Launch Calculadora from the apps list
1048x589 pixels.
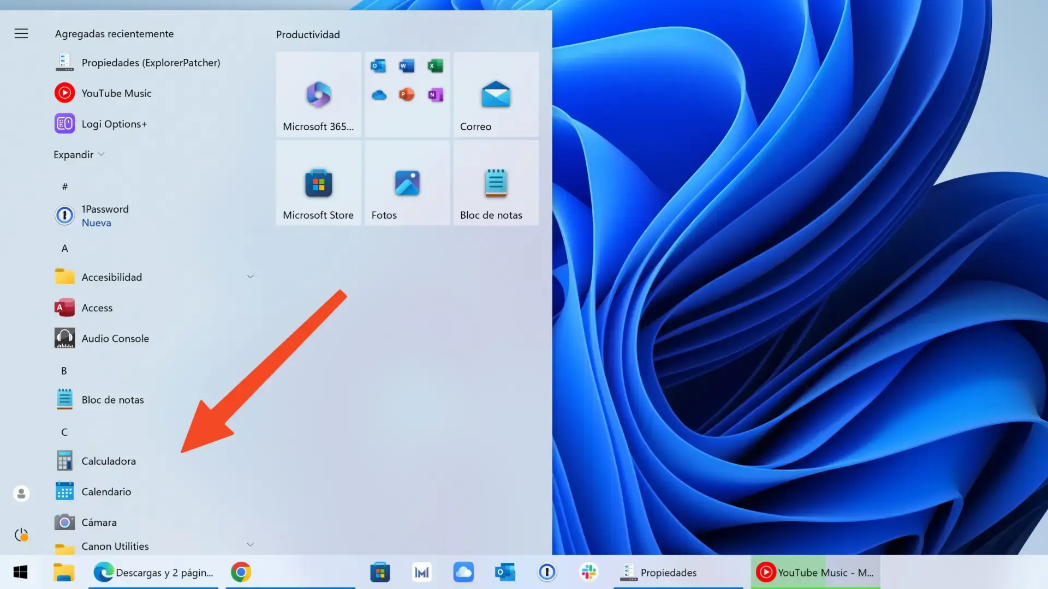(109, 461)
